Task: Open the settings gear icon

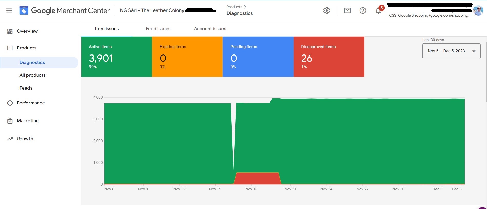Action: pyautogui.click(x=327, y=10)
